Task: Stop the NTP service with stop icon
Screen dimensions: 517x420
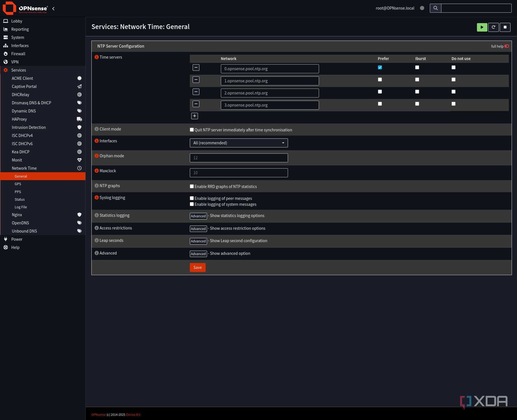Action: 505,27
